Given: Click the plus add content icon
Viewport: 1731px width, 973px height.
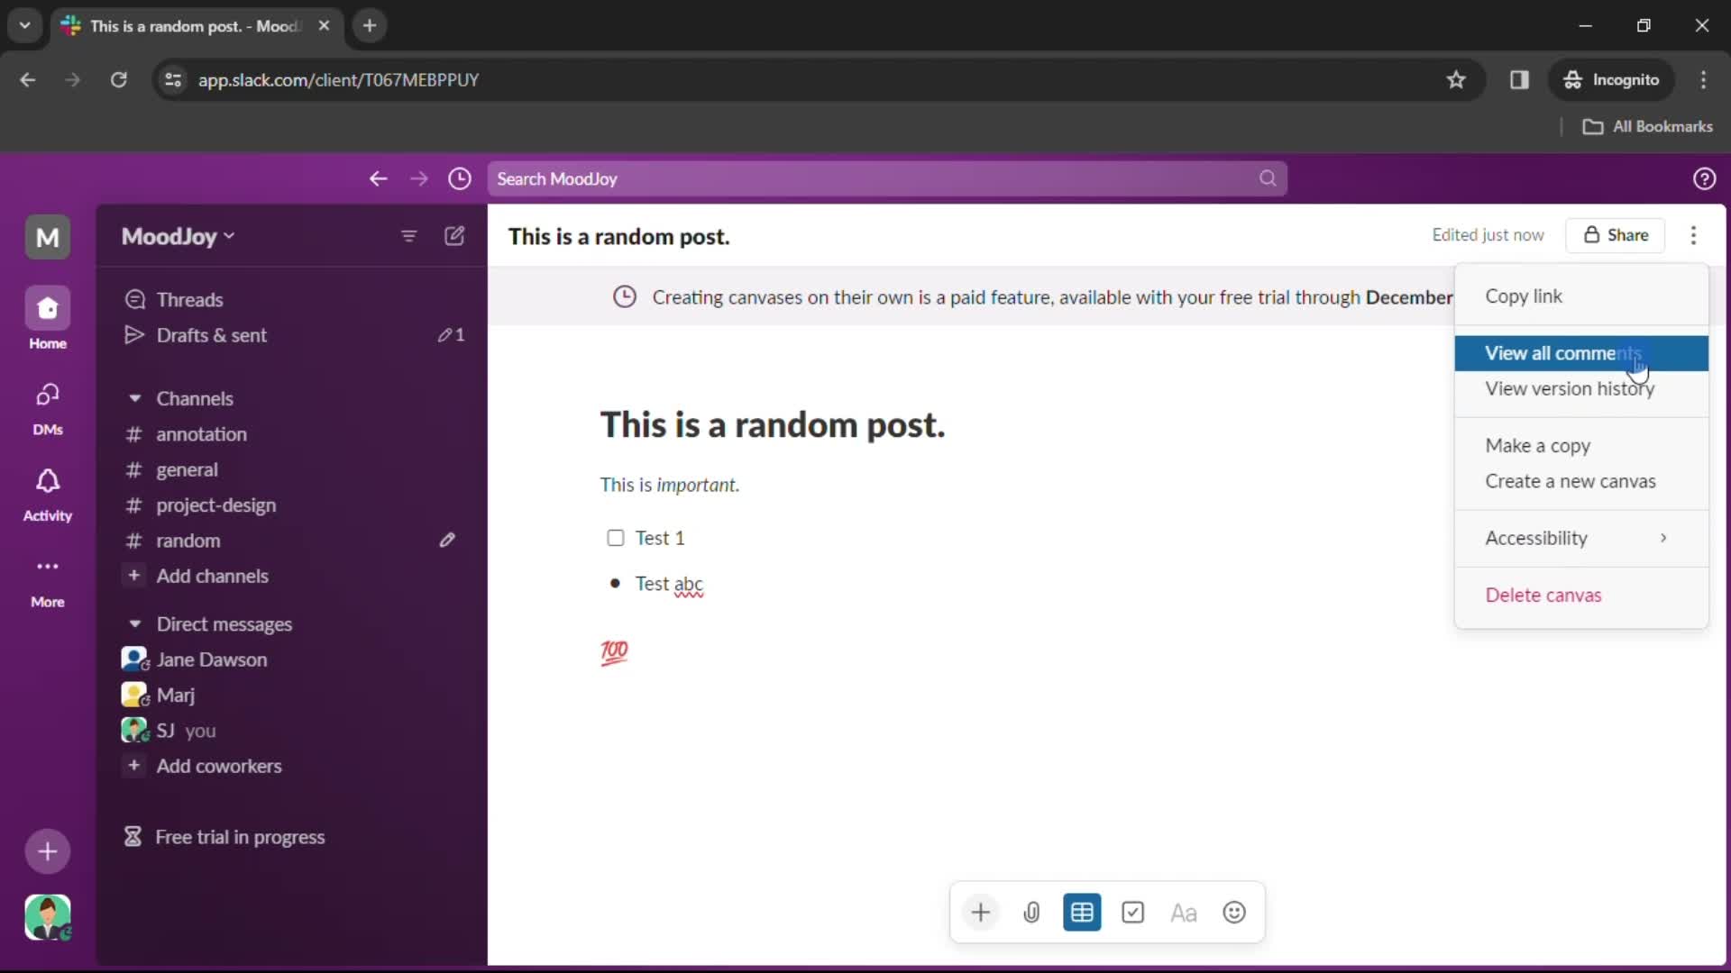Looking at the screenshot, I should pos(980,913).
